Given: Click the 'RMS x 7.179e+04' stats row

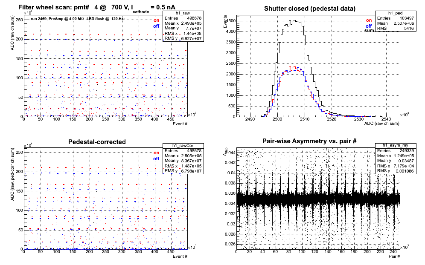Looking at the screenshot, I should click(x=396, y=166).
